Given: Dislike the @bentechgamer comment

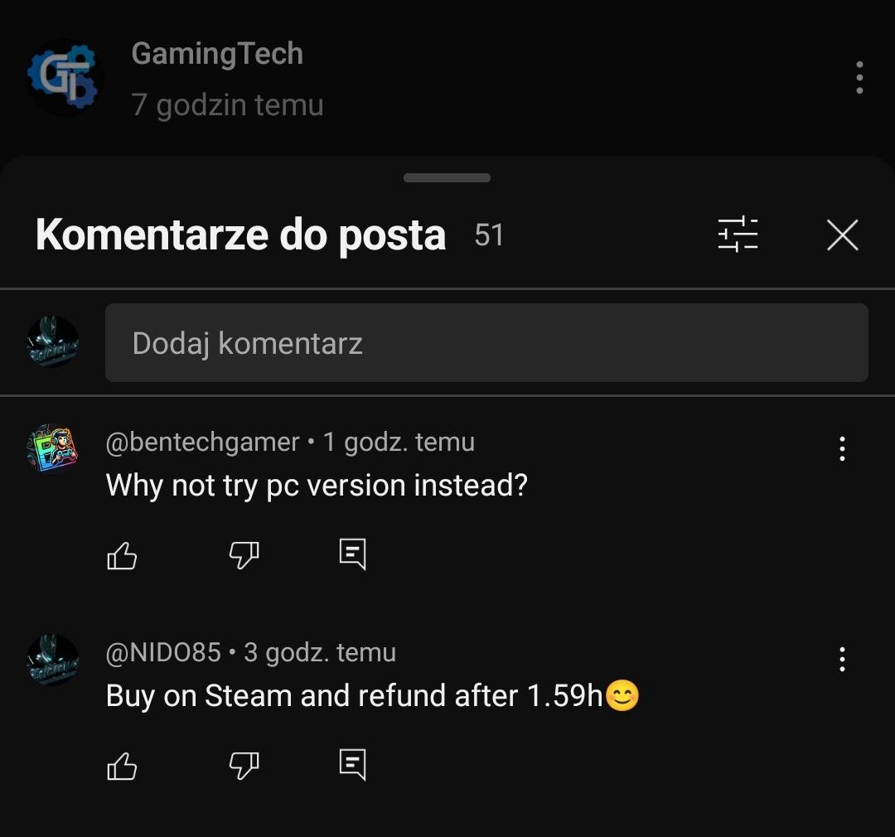Looking at the screenshot, I should click(x=244, y=554).
